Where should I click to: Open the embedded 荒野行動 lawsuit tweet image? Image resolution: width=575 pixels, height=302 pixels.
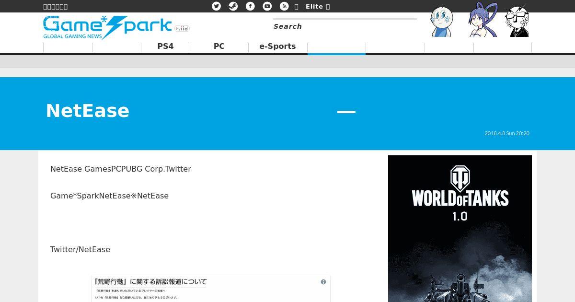pos(211,289)
